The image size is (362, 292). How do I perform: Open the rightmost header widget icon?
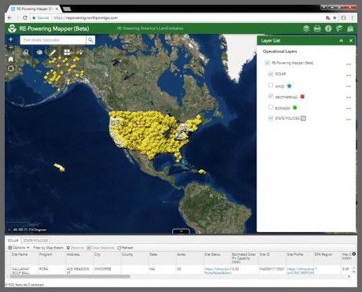coord(350,28)
